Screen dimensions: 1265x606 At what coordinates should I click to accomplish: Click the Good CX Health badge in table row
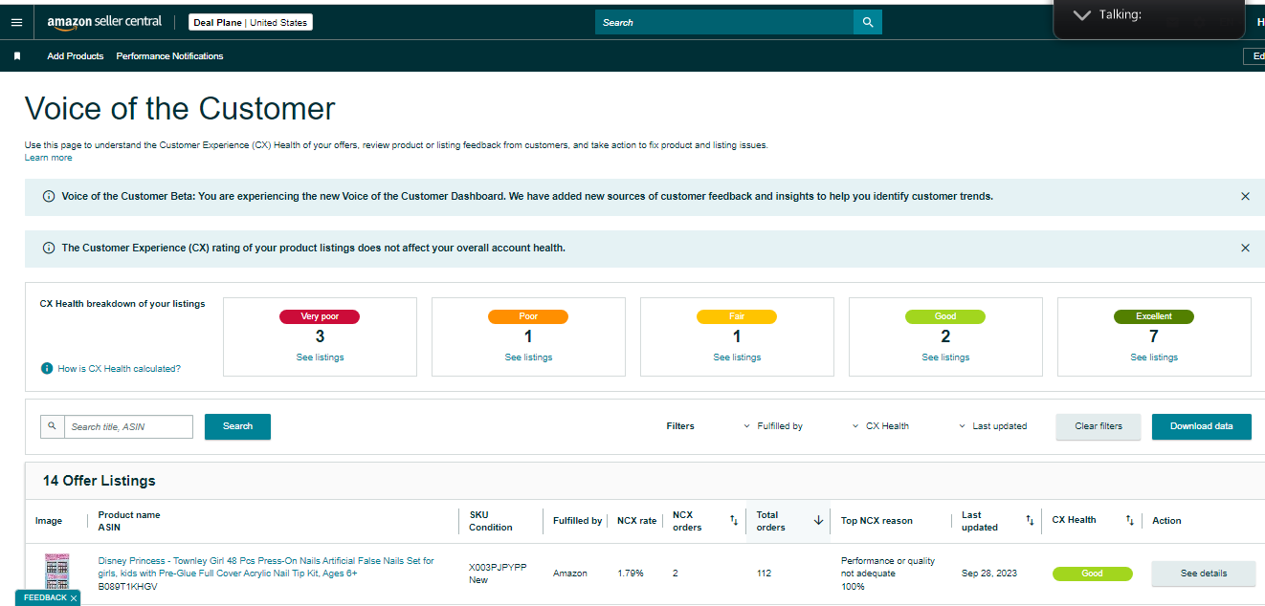click(1093, 574)
